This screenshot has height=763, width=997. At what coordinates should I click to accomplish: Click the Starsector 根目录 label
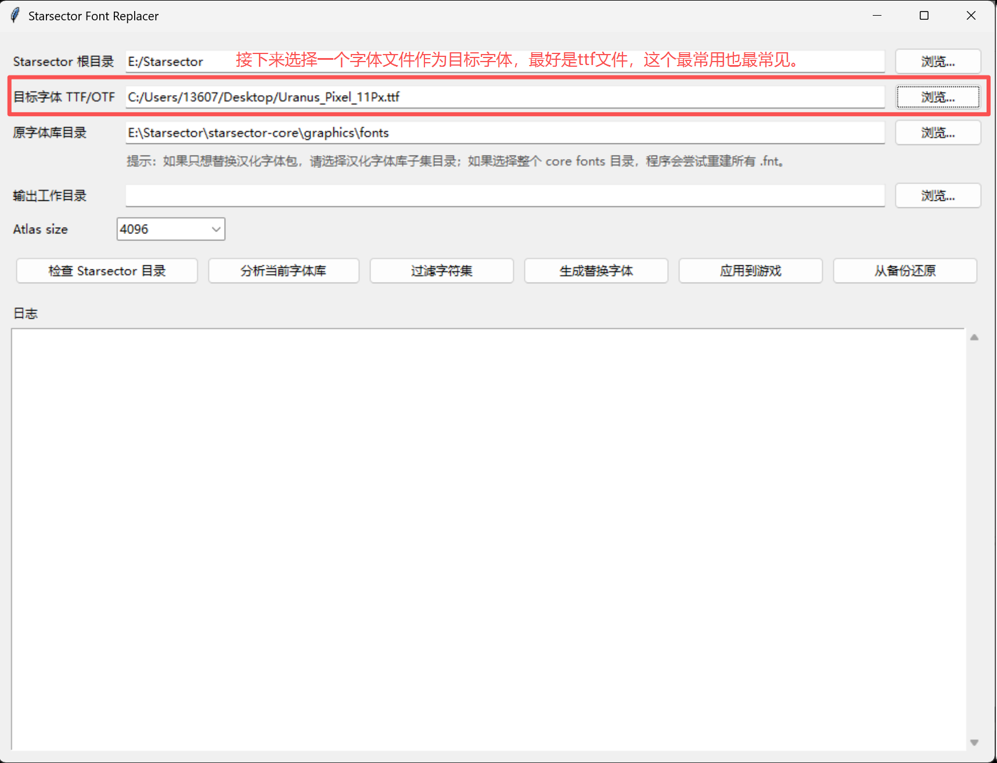click(63, 62)
